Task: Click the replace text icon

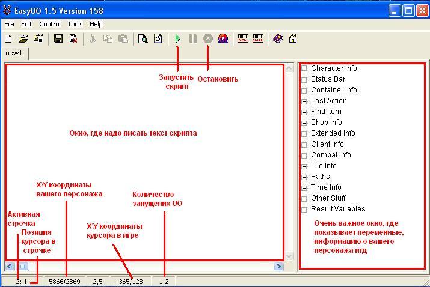Action: pos(158,39)
